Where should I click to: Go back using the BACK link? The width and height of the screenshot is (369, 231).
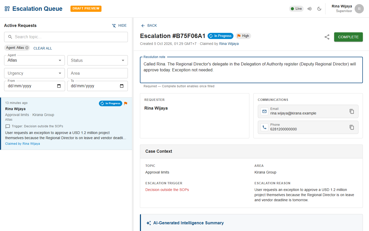[x=149, y=25]
